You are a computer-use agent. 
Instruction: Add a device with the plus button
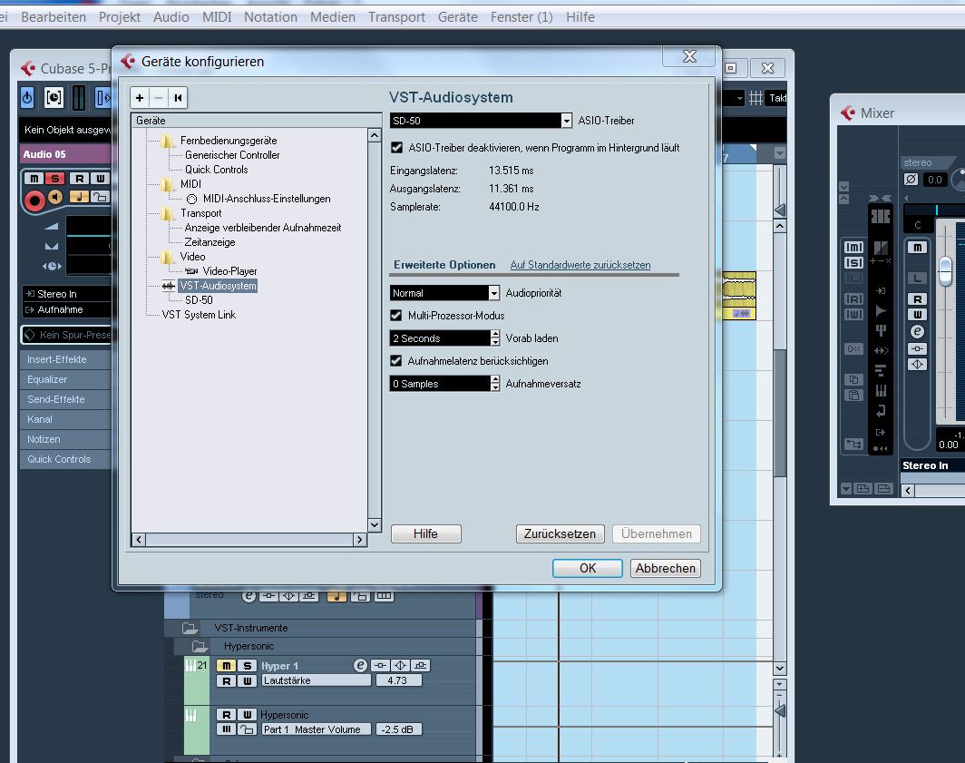(x=140, y=97)
